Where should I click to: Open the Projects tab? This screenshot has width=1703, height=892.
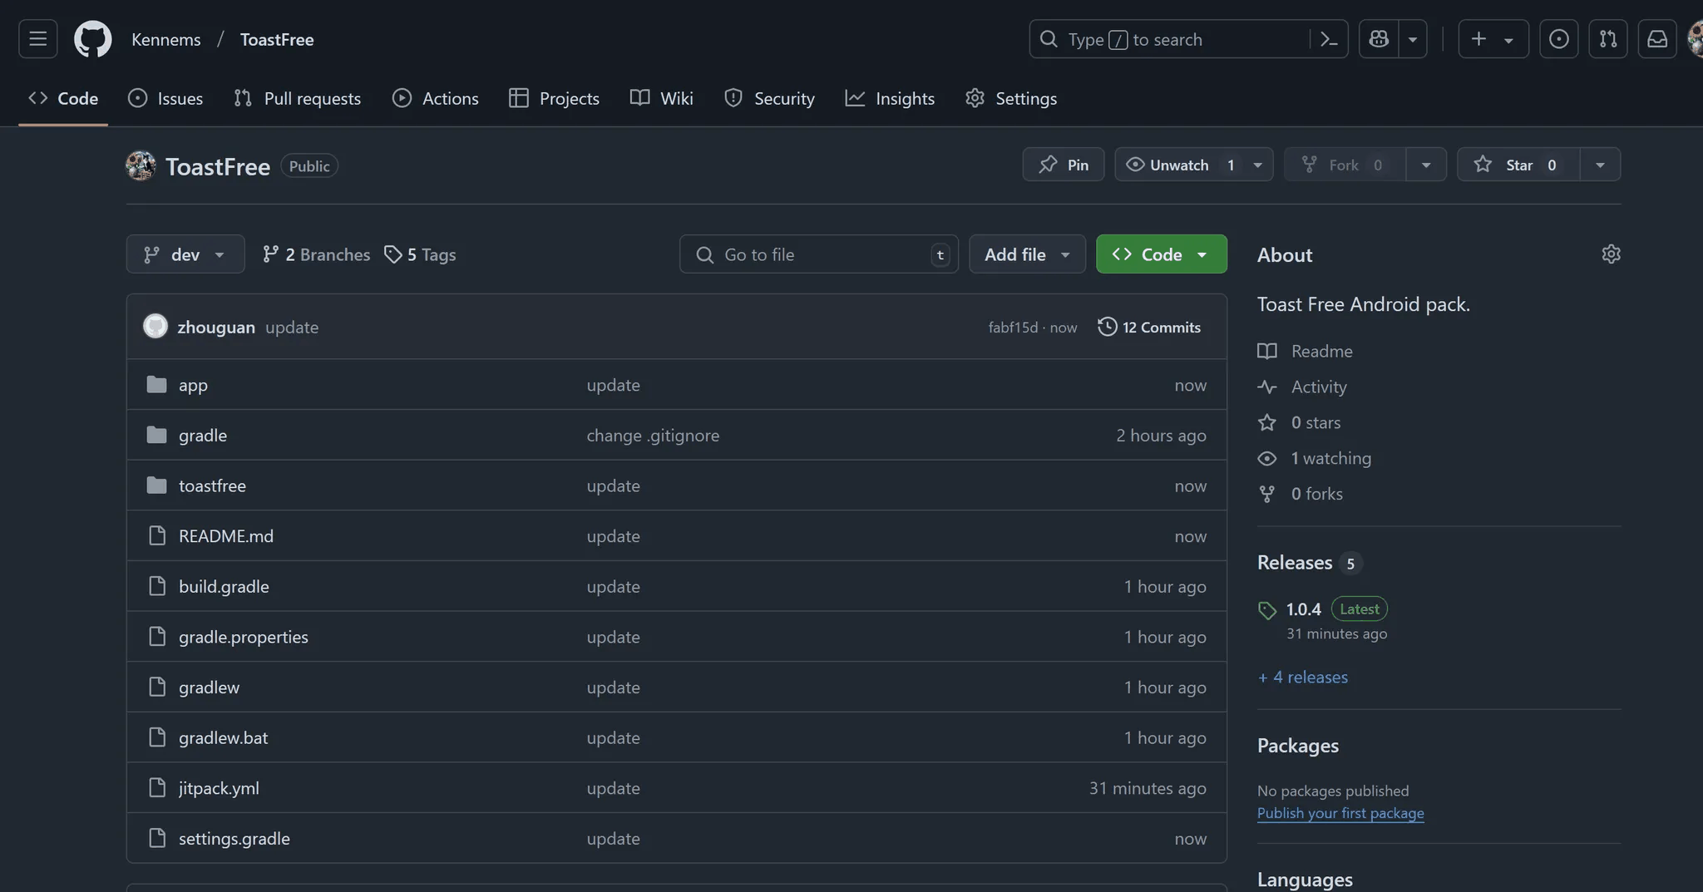(555, 98)
